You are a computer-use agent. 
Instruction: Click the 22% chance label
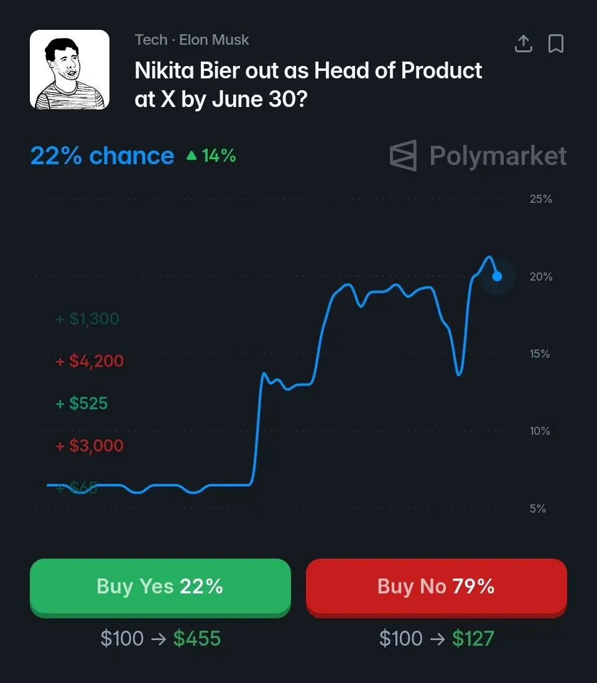point(103,156)
